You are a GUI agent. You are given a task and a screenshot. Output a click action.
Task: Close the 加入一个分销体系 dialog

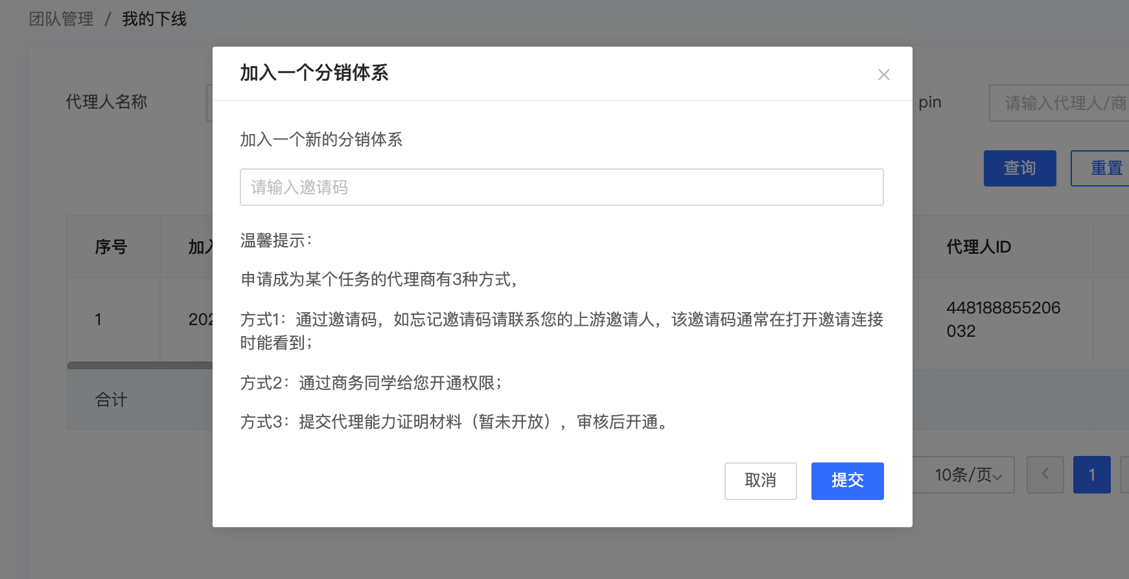pyautogui.click(x=883, y=75)
